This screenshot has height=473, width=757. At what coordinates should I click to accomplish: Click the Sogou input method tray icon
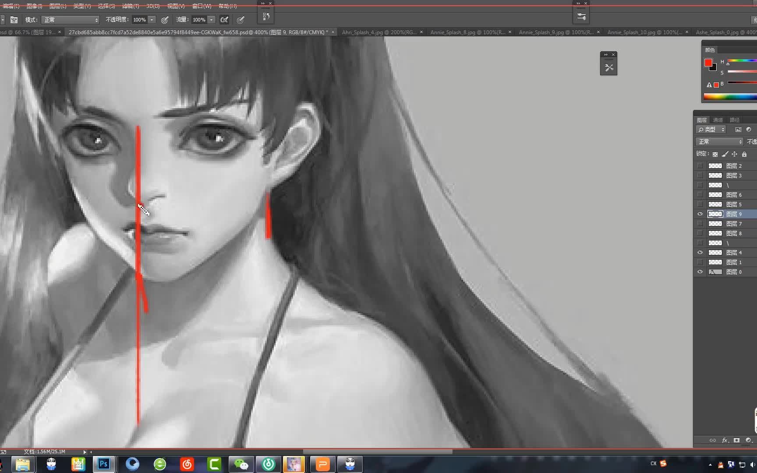[663, 463]
